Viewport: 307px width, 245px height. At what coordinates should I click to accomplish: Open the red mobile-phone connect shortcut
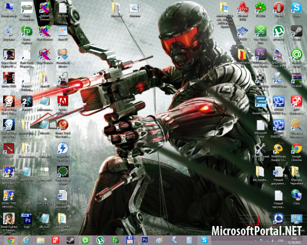pos(297,104)
